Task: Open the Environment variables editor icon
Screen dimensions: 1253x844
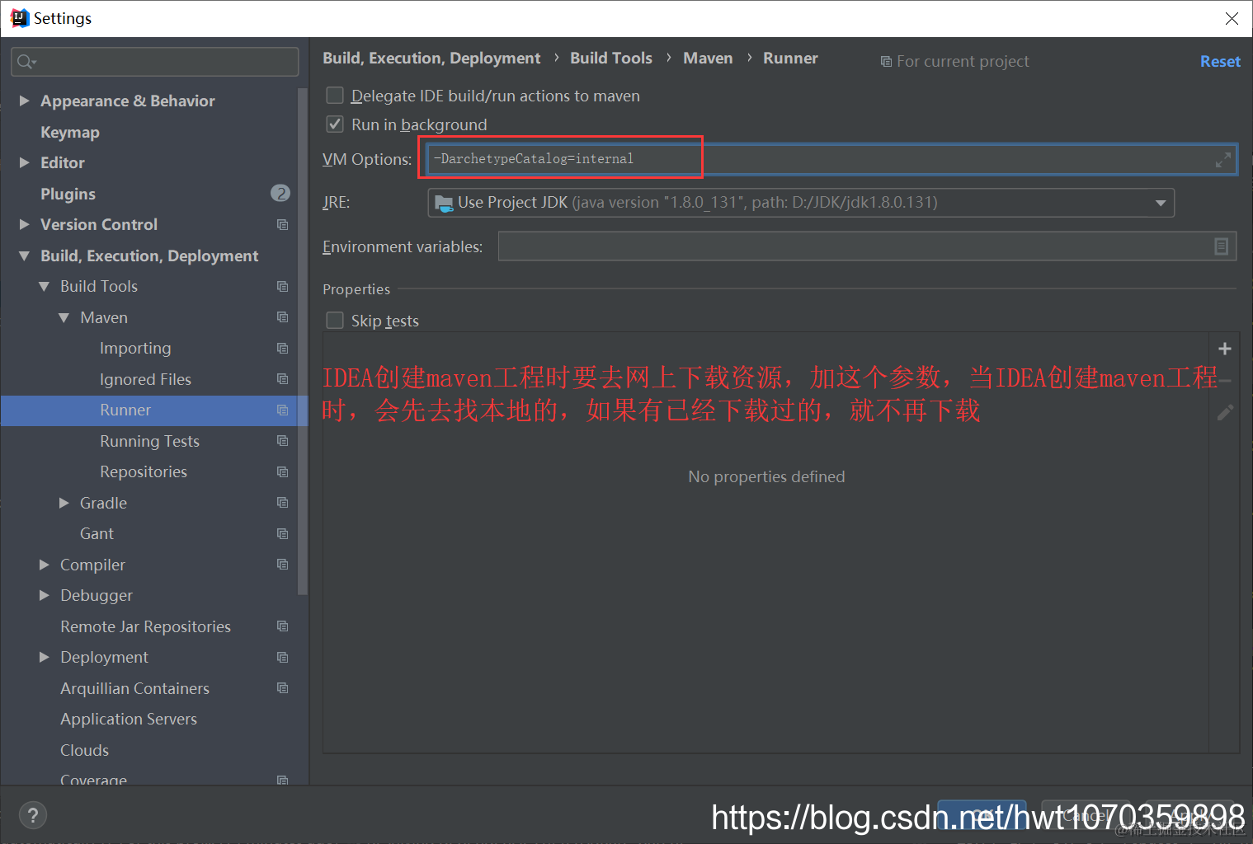Action: [1222, 246]
